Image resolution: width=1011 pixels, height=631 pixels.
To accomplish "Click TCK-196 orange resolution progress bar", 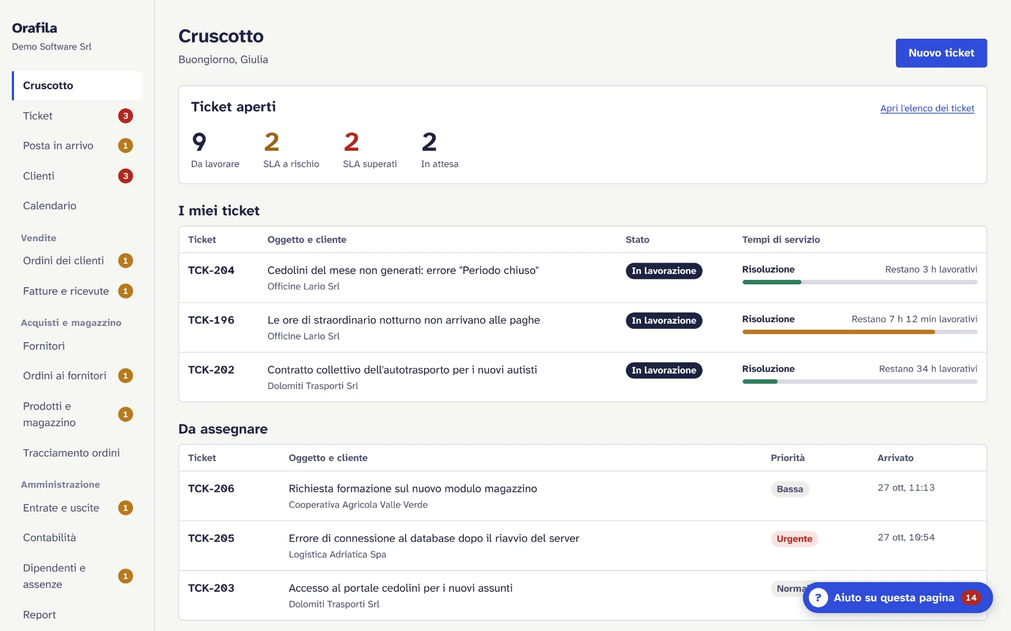I will coord(859,332).
